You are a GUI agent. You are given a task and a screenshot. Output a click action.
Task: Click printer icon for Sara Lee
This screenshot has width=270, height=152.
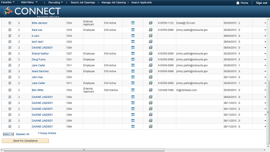[151, 30]
